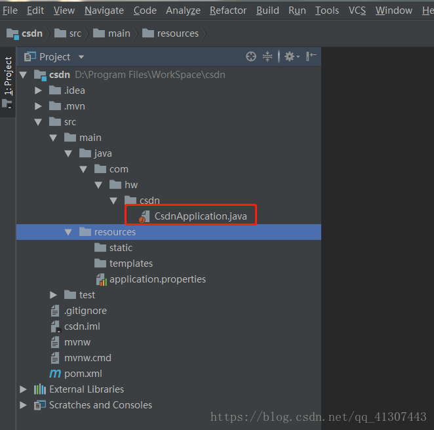Viewport: 434px width, 430px height.
Task: Open the Build menu
Action: coord(267,10)
